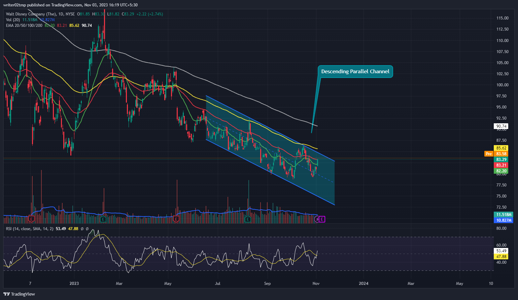Select the Descending Parallel Channel callout label
The width and height of the screenshot is (518, 300).
pyautogui.click(x=355, y=71)
